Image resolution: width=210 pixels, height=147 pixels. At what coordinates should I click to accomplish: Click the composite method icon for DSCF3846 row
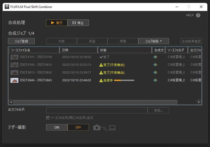coord(155,80)
